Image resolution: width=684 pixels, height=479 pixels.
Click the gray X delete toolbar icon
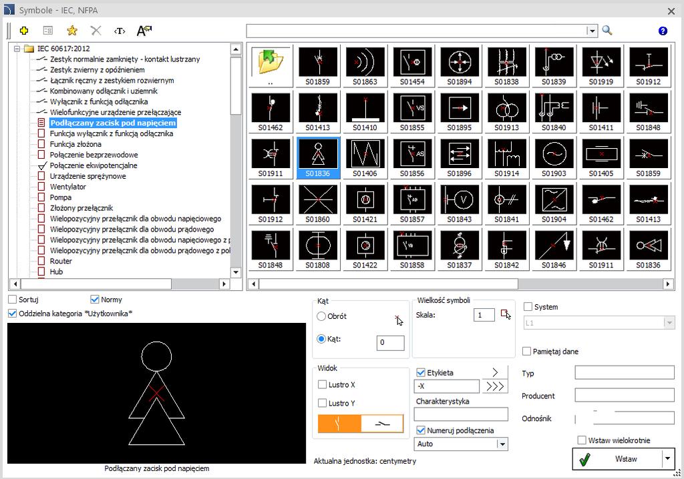[x=96, y=31]
